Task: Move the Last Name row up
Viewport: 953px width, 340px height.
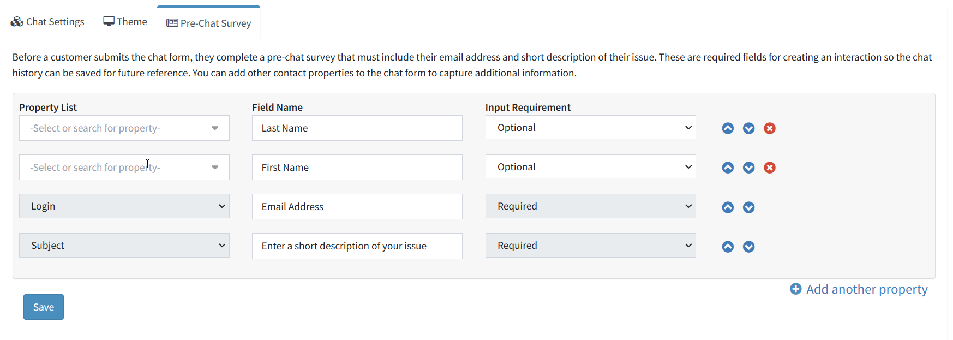Action: (728, 128)
